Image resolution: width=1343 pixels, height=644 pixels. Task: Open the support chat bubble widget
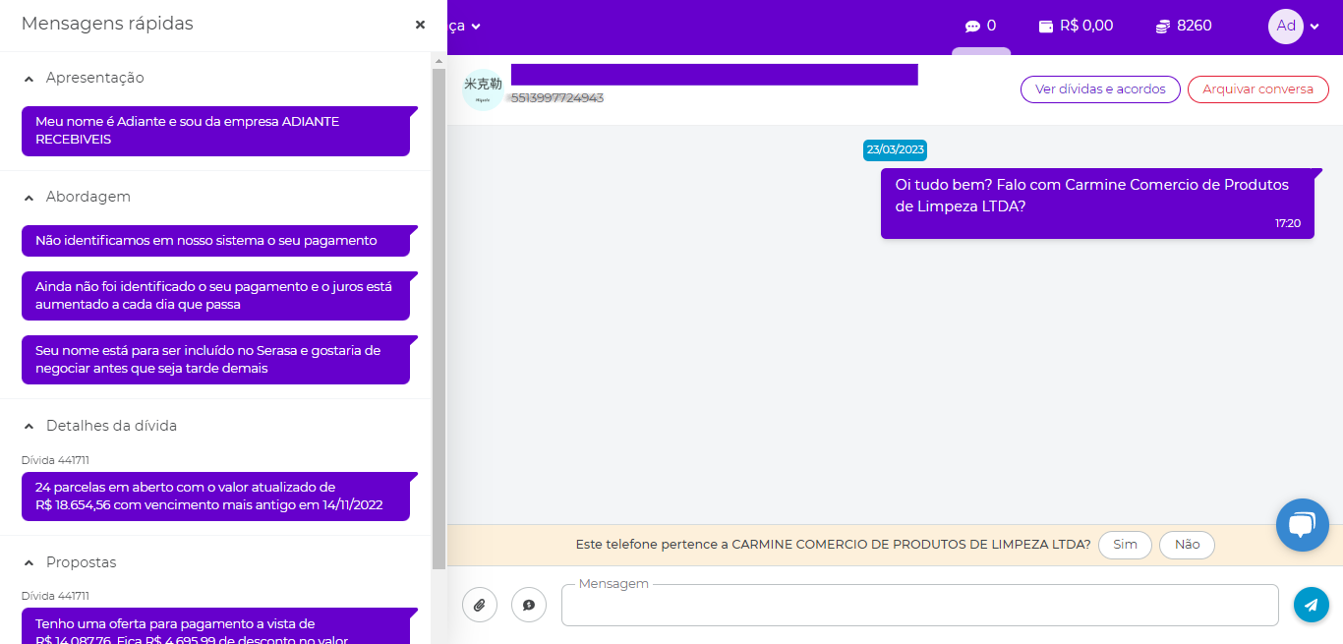coord(1303,525)
